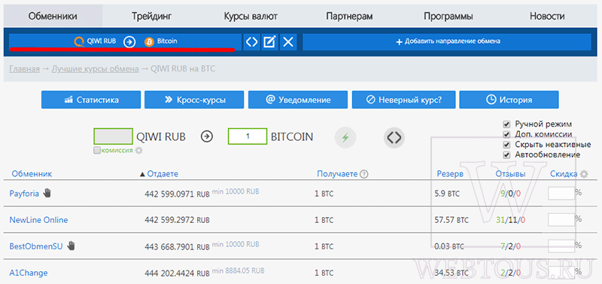Viewport: 602px width, 284px height.
Task: Click the Скидка column header
Action: (x=564, y=174)
